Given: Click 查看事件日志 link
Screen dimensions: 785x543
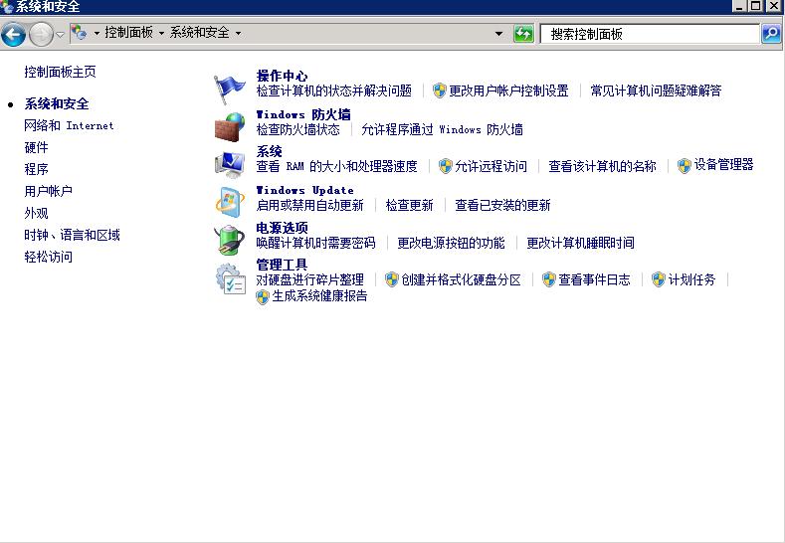Looking at the screenshot, I should point(594,279).
